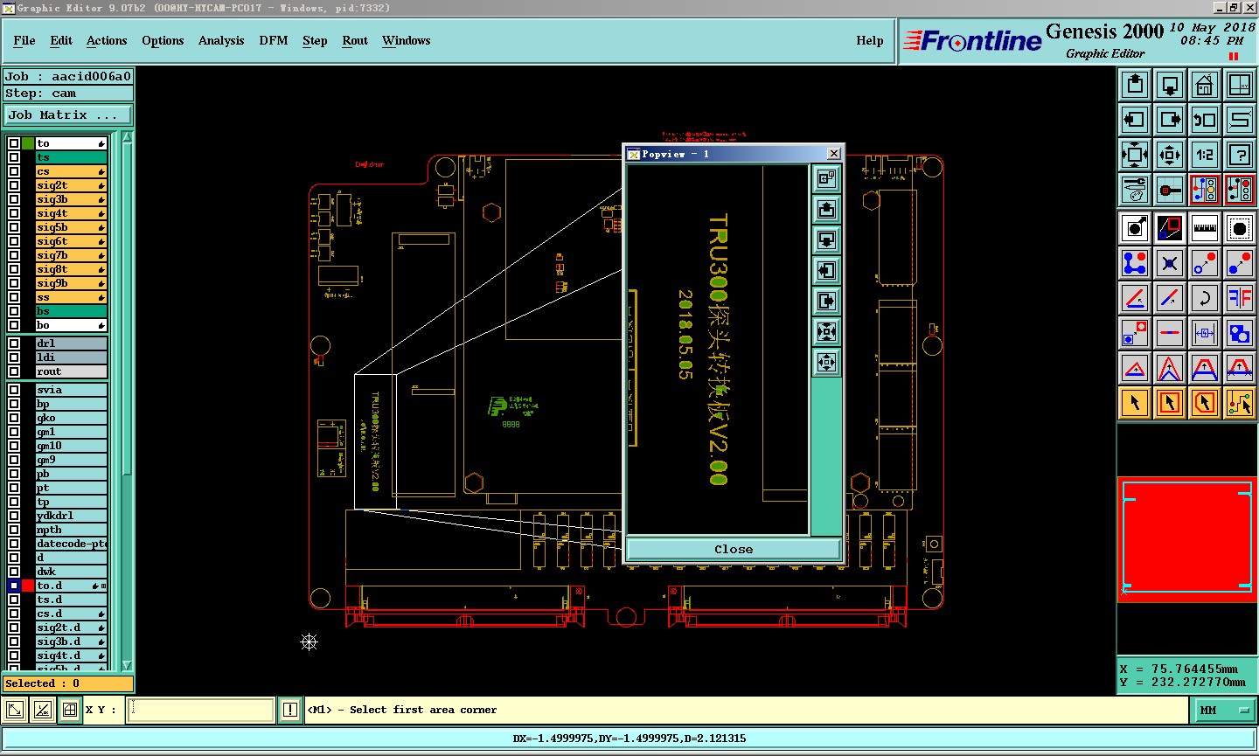Click the exclamation mark icon beside XY field
The width and height of the screenshot is (1259, 756).
[290, 710]
